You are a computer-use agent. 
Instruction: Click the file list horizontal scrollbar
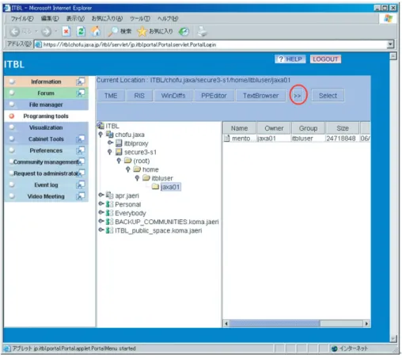(x=296, y=323)
